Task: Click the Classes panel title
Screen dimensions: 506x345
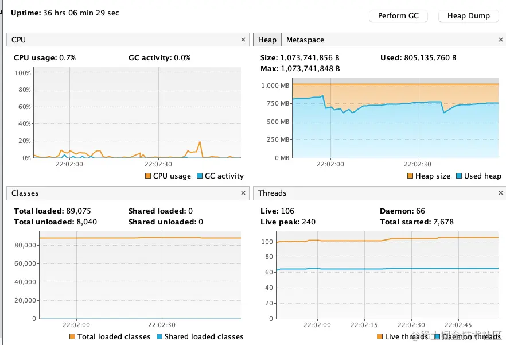Action: (x=25, y=193)
